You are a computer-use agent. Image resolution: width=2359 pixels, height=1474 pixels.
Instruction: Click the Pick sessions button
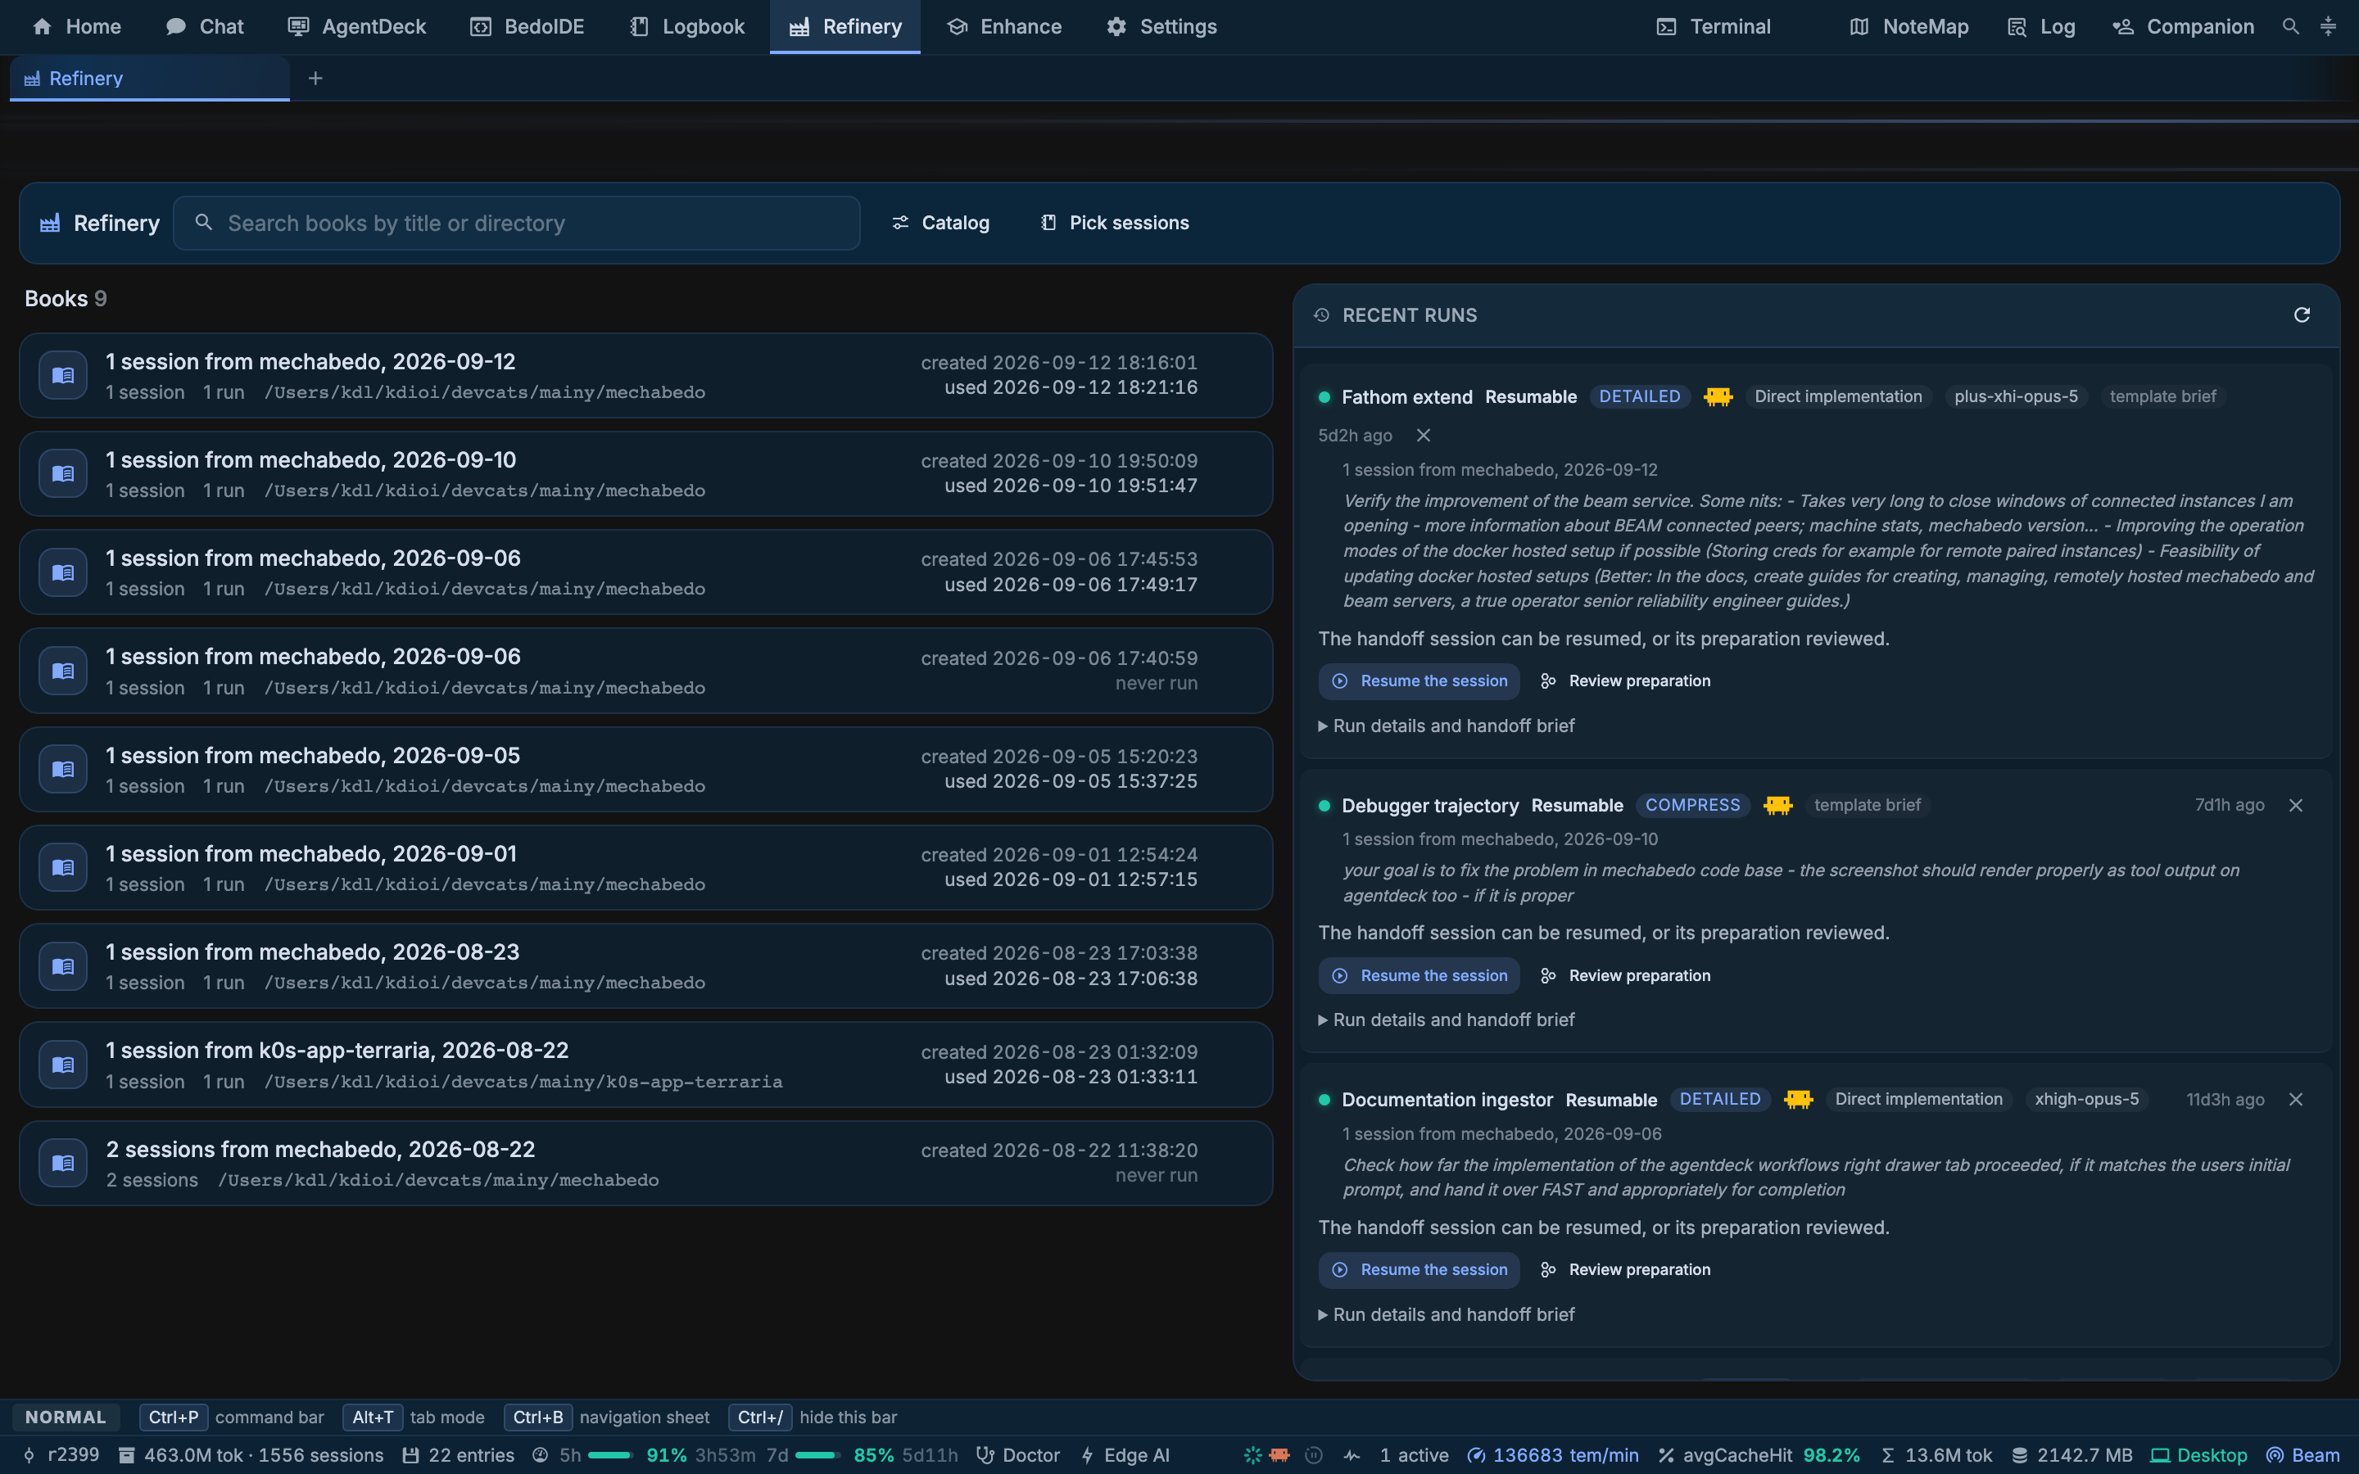pos(1114,224)
